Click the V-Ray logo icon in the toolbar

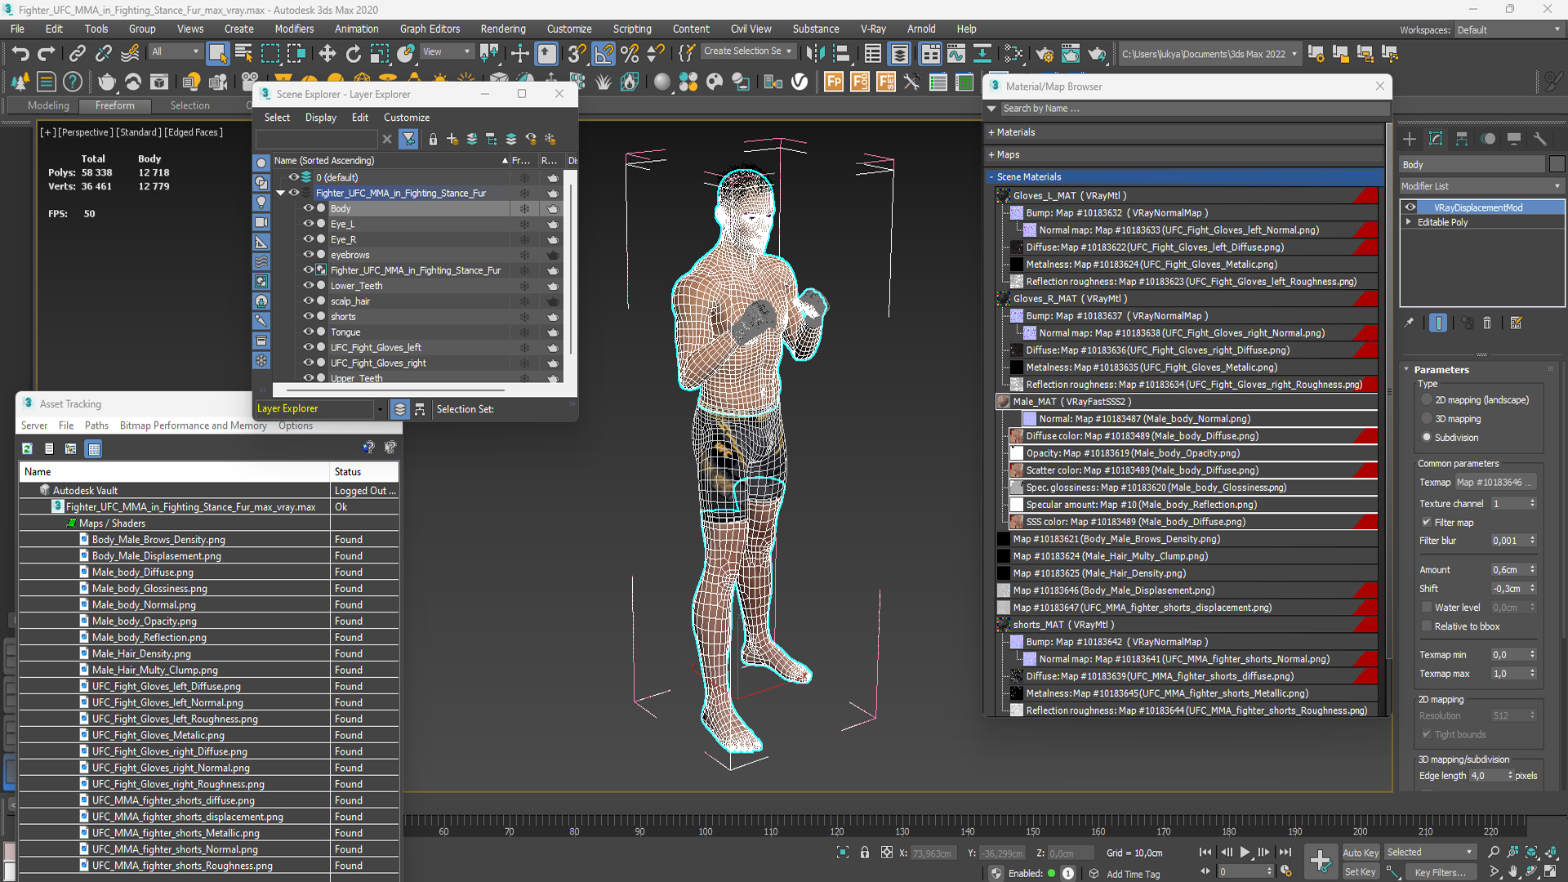(800, 82)
